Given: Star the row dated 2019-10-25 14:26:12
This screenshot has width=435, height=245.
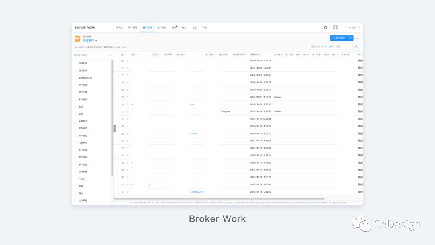Looking at the screenshot, I should pos(128,89).
